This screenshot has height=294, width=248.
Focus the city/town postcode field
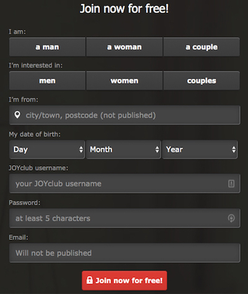click(125, 115)
